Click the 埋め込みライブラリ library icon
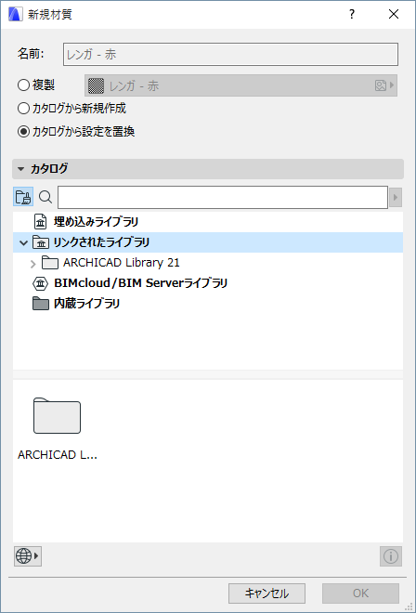The image size is (416, 613). [40, 222]
